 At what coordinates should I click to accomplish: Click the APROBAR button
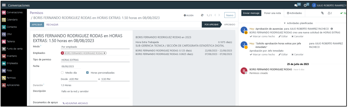(x=37, y=25)
